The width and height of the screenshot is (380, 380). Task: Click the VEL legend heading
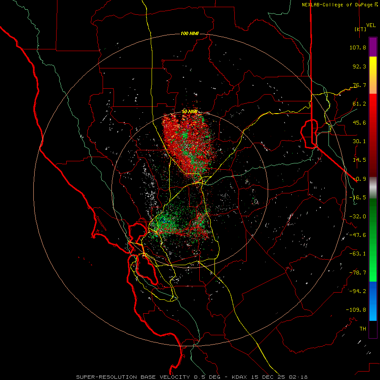(x=371, y=25)
